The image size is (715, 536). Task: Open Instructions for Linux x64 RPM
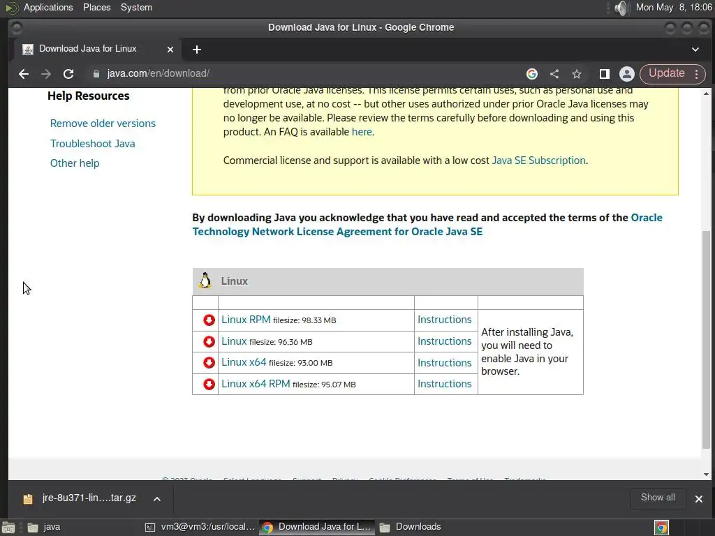444,384
